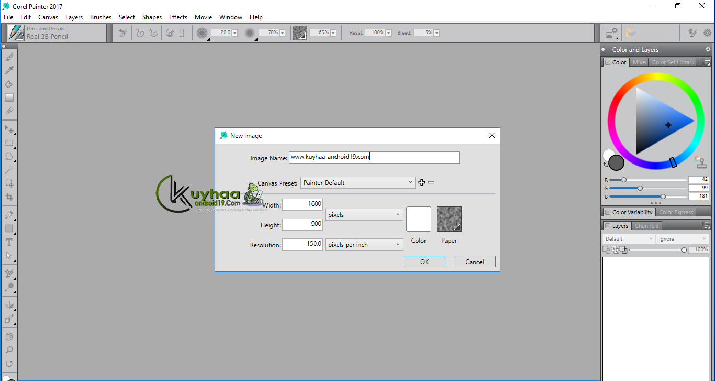Click Cancel in the New Image dialog
The image size is (715, 381).
tap(475, 262)
